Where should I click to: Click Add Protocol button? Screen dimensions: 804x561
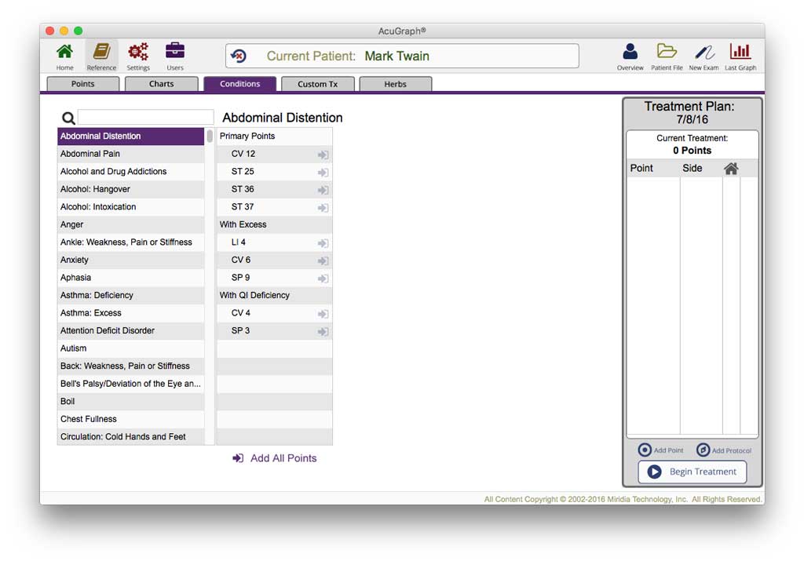[724, 450]
